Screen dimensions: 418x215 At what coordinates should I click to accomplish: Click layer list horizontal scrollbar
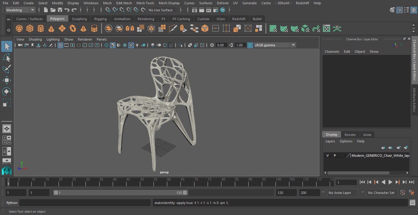tap(359, 173)
